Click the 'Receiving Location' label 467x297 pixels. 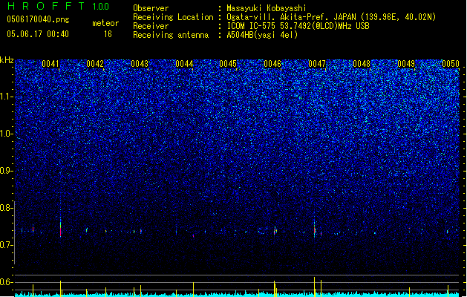173,17
